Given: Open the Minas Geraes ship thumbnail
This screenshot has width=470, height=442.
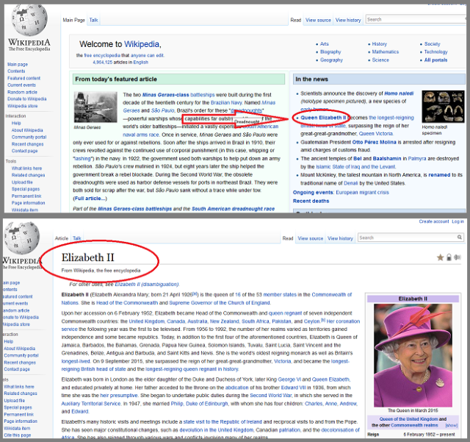Looking at the screenshot, I should click(95, 107).
